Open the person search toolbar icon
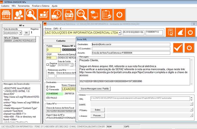 (31, 14)
